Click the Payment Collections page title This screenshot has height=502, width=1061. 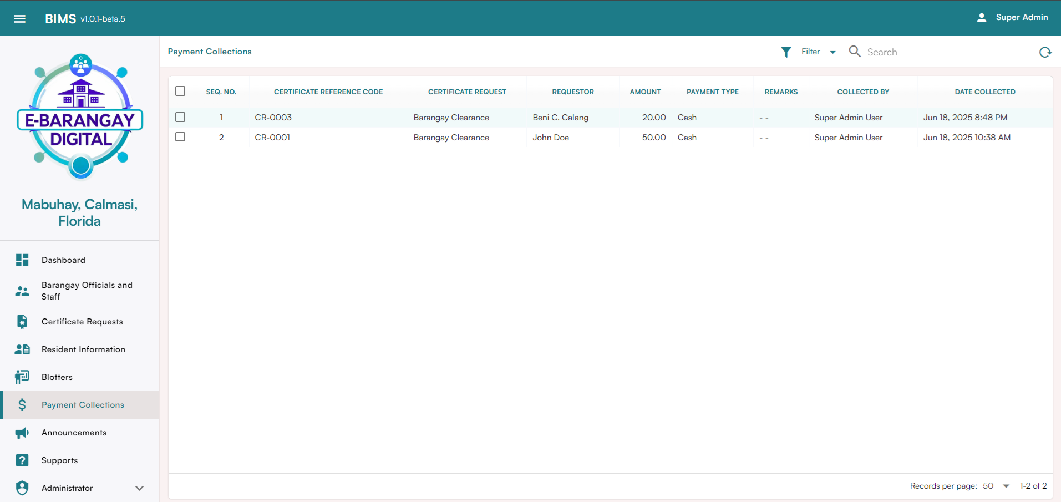(x=210, y=52)
